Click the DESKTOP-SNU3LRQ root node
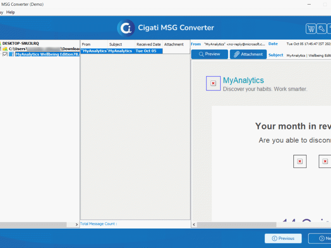Viewport: 331px width, 248px height. pyautogui.click(x=21, y=43)
